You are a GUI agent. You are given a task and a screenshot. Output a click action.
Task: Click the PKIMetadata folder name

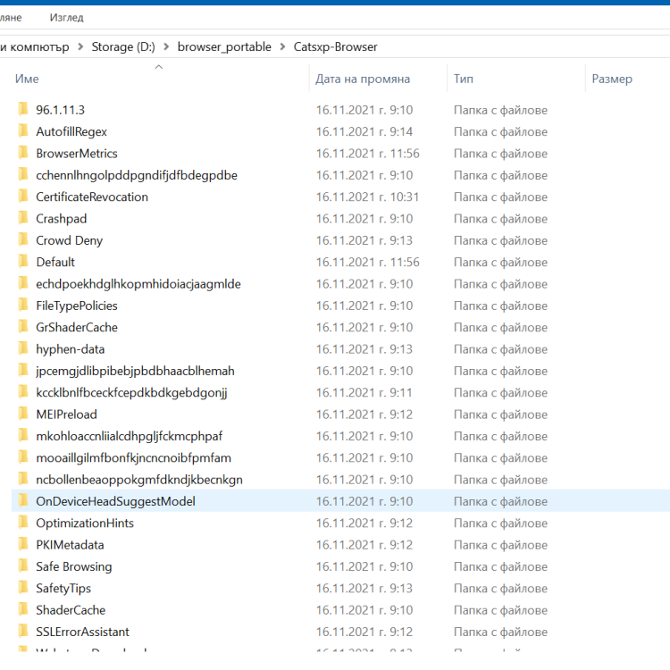[x=70, y=545]
